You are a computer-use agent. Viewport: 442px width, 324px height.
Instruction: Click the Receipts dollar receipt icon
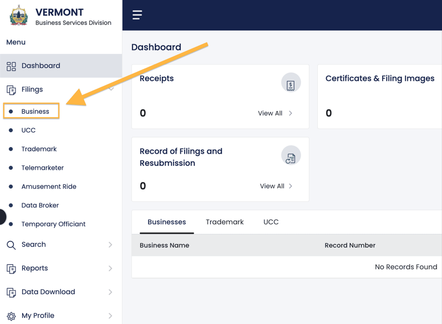point(291,83)
